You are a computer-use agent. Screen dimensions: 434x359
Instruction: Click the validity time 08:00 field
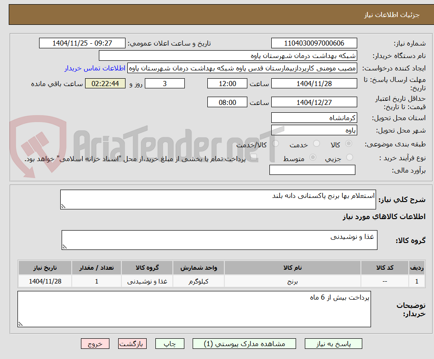tap(227, 102)
